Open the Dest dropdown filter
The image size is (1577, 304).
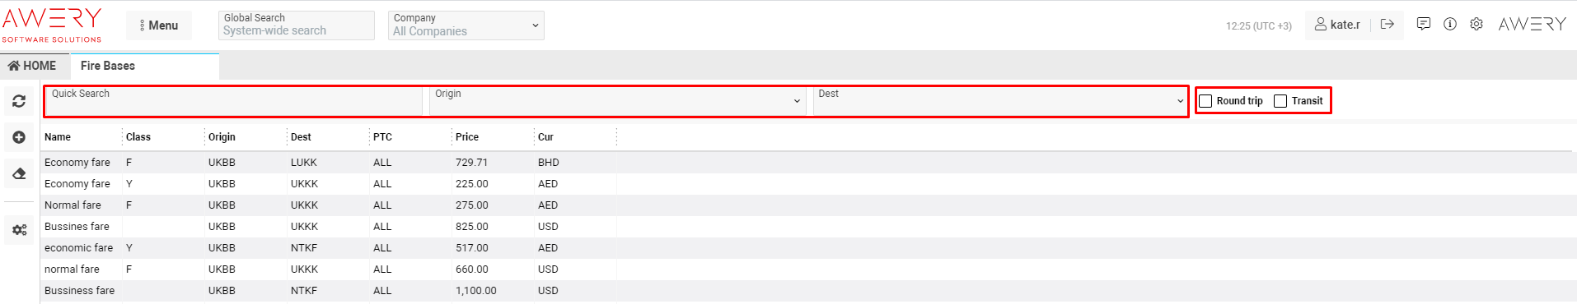click(x=999, y=101)
